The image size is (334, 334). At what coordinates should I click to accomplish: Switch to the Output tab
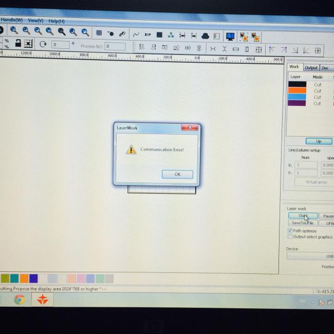point(311,67)
